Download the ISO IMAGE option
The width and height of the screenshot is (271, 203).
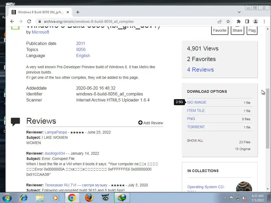[x=197, y=102]
